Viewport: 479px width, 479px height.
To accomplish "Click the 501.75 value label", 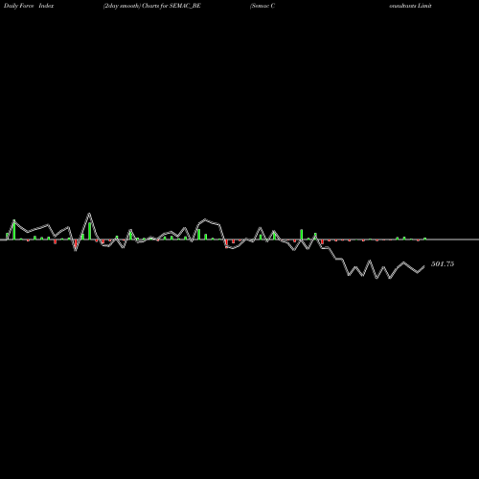I will click(x=443, y=263).
